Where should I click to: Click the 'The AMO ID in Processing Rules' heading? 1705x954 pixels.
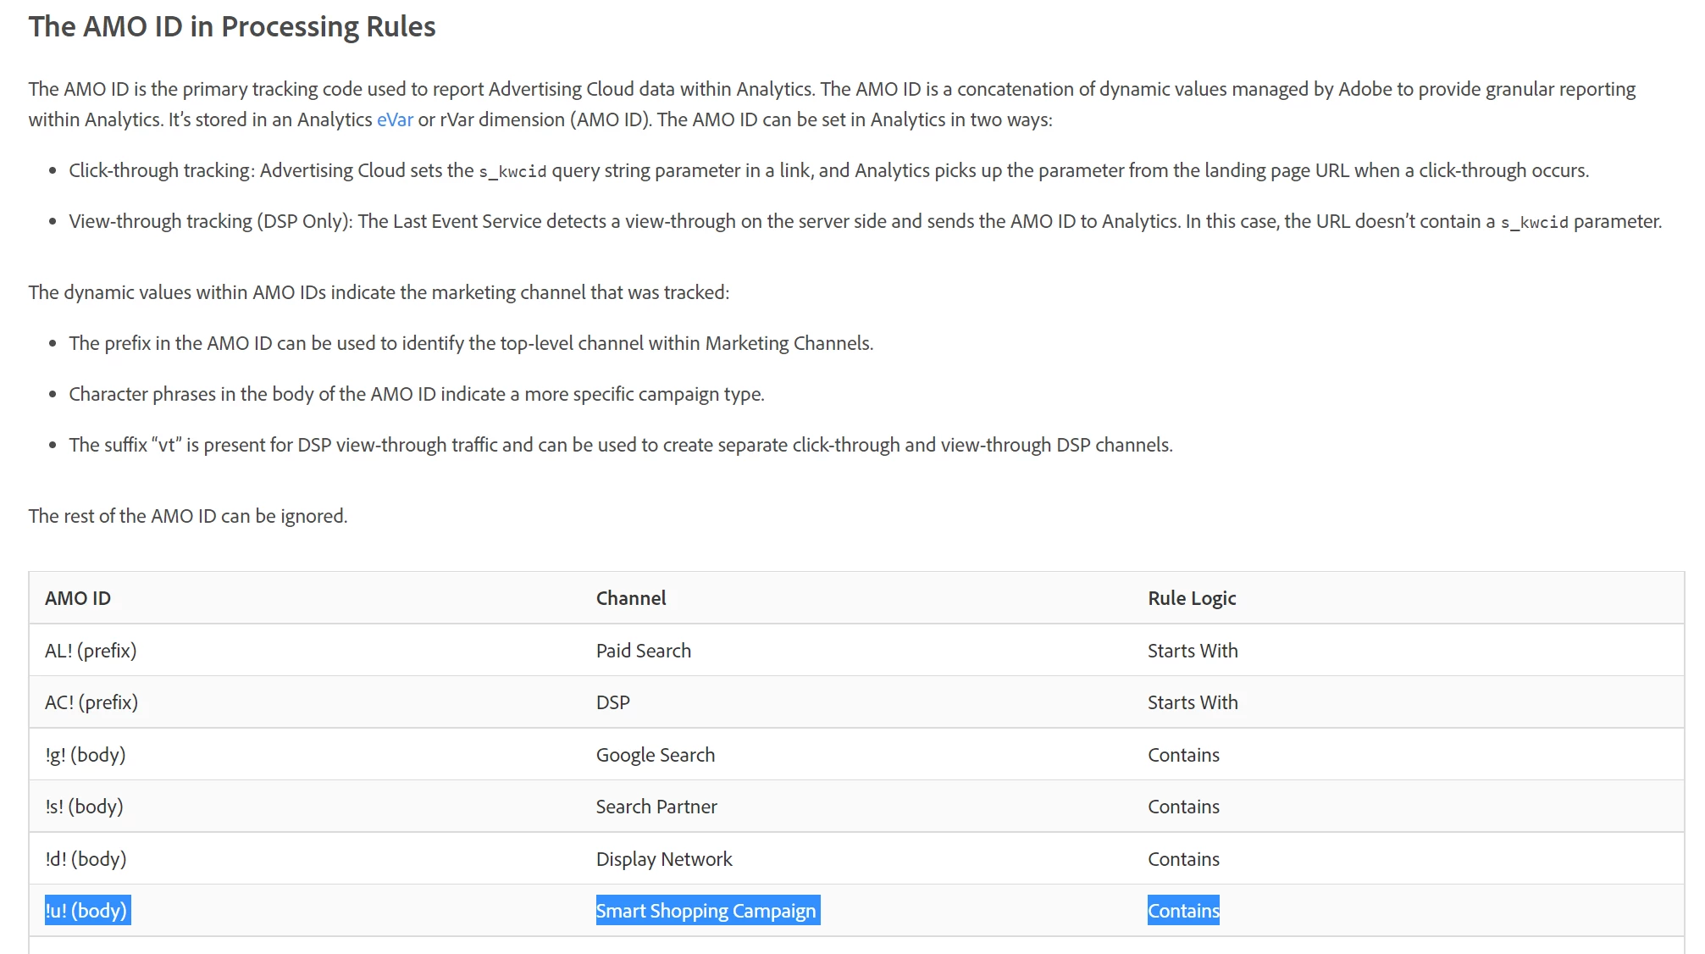click(x=232, y=27)
